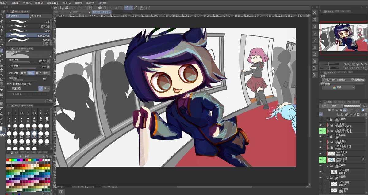Open the 濾鏡(I) menu
368x195 pixels.
click(x=79, y=3)
